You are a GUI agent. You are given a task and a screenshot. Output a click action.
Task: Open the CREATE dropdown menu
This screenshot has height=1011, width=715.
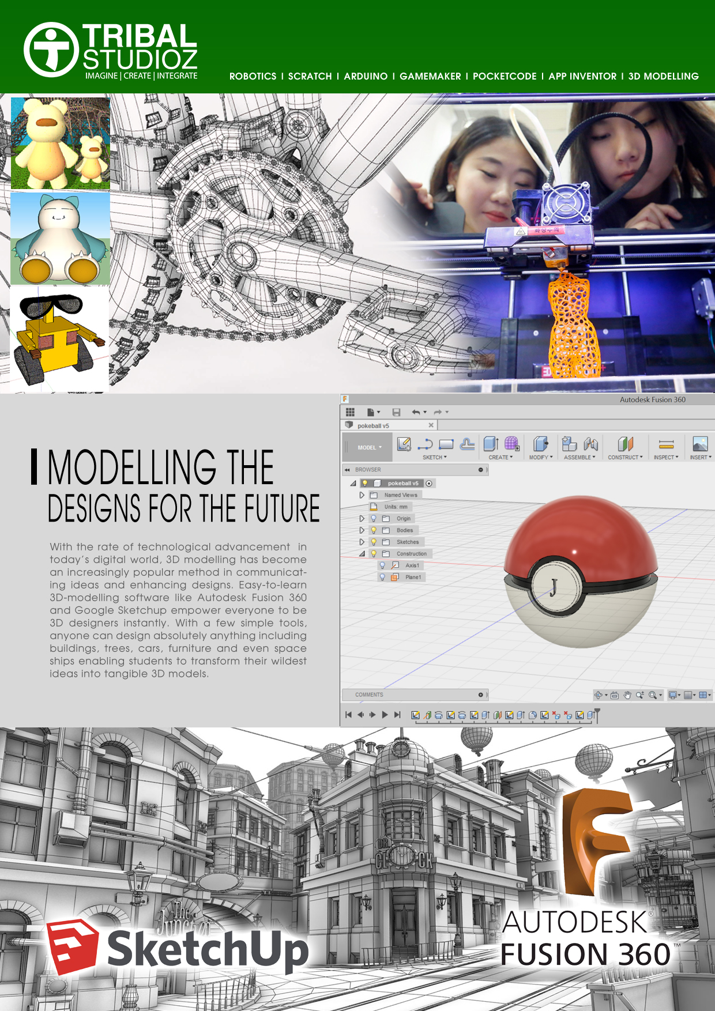tap(501, 458)
